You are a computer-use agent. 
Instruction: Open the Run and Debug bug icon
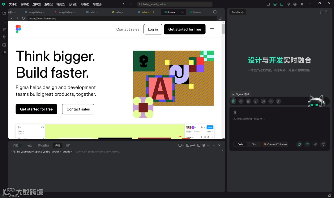pyautogui.click(x=4, y=37)
